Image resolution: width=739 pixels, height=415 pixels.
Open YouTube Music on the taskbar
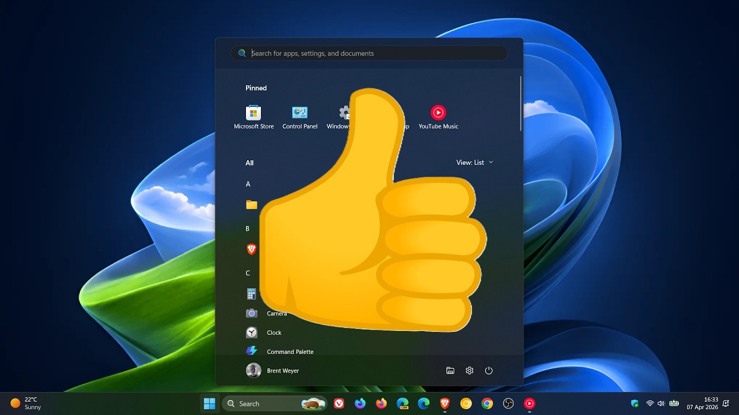point(529,403)
